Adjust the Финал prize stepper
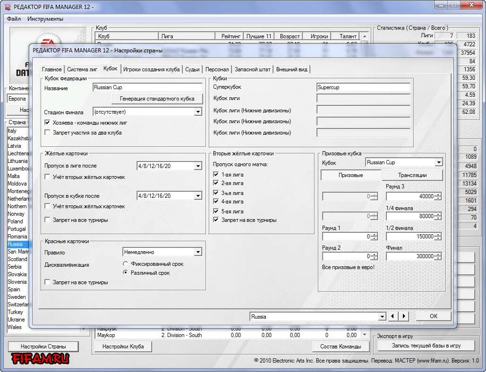 click(438, 256)
